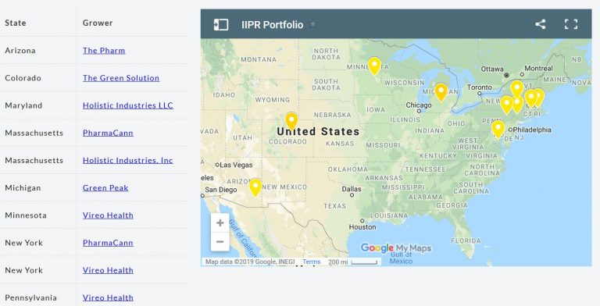Select the yellow pin in Arizona
This screenshot has height=306, width=600.
coord(255,187)
